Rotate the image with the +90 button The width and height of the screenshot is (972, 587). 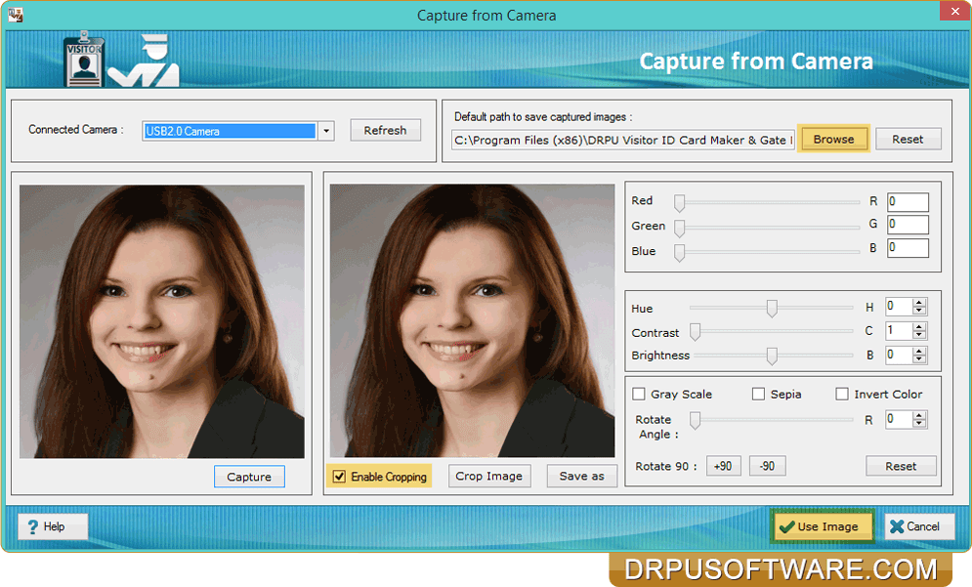tap(723, 466)
